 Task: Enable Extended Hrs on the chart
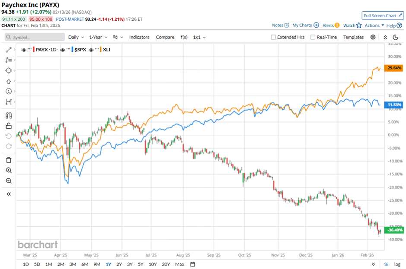coord(273,37)
